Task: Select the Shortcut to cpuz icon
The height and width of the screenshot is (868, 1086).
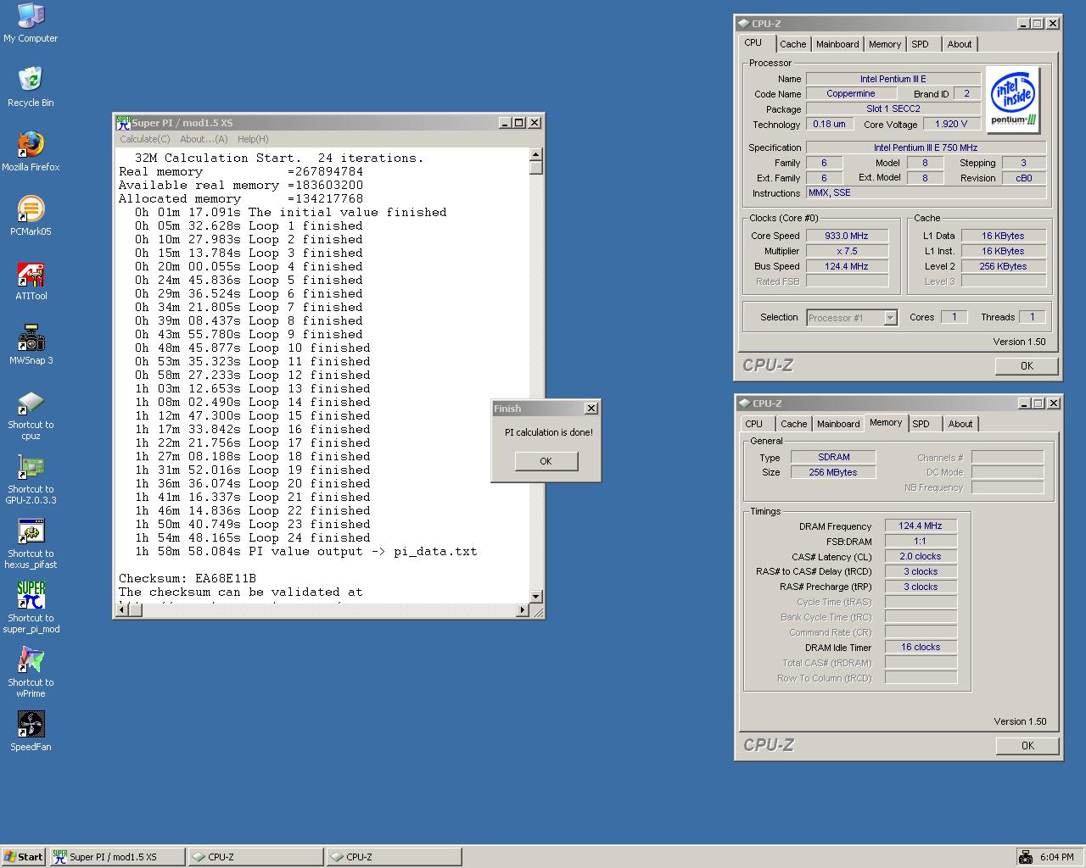Action: pos(31,415)
